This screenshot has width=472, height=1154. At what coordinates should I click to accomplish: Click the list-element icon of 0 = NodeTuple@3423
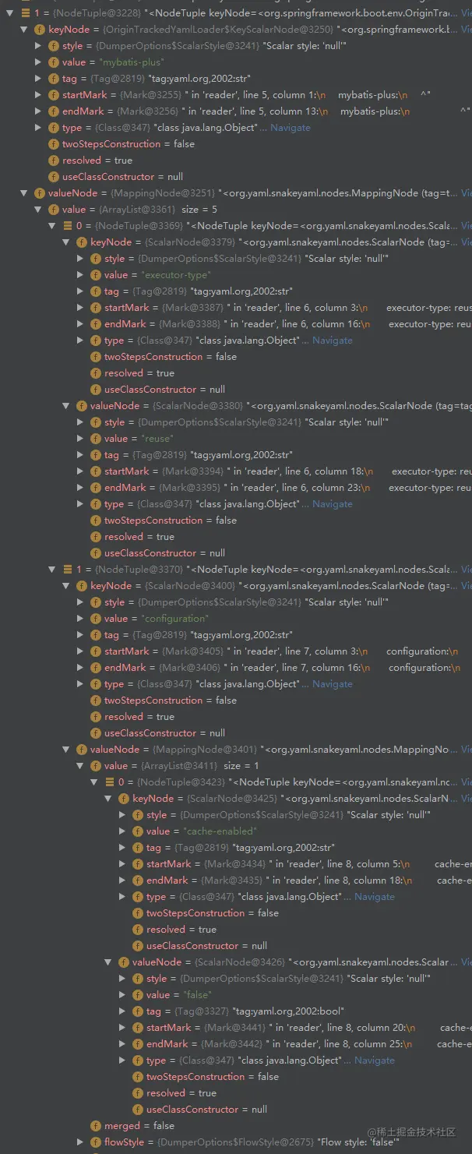(110, 782)
